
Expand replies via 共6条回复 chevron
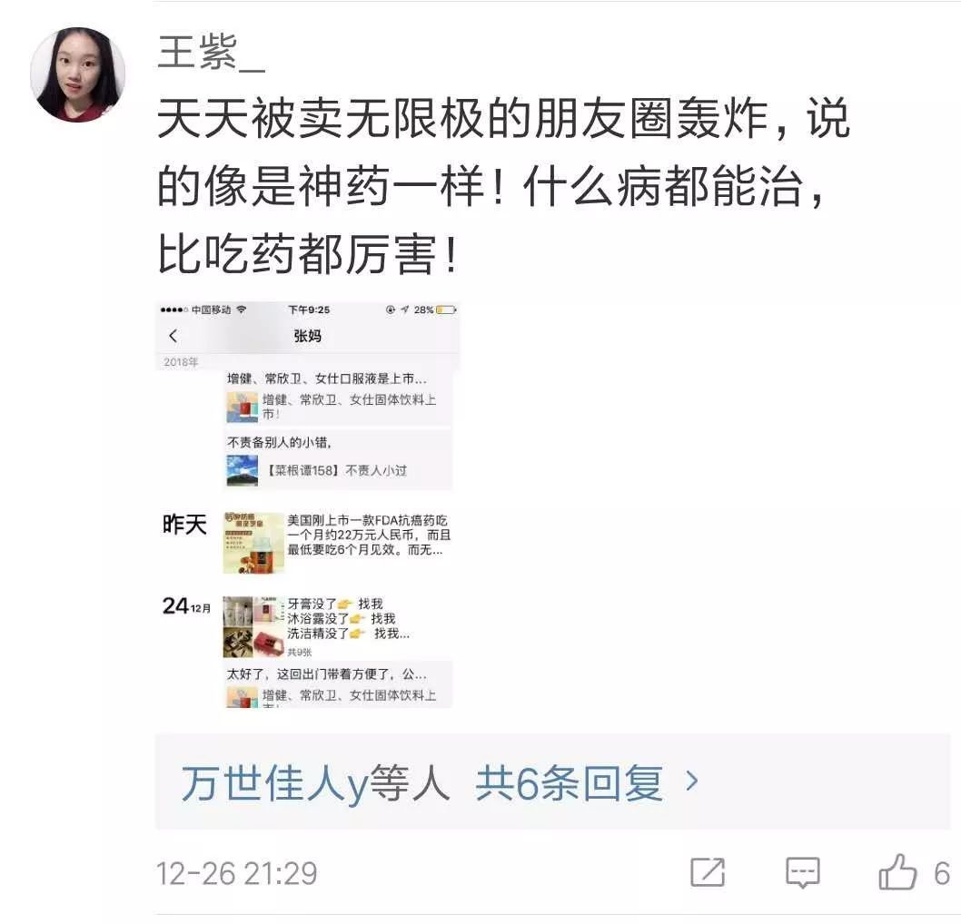692,781
